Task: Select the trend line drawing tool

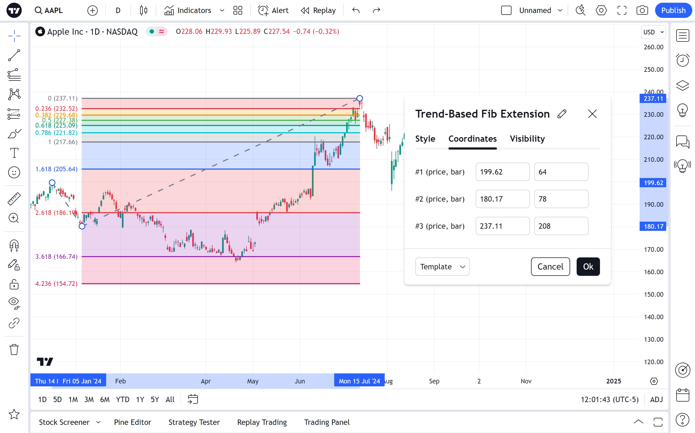Action: pos(14,55)
